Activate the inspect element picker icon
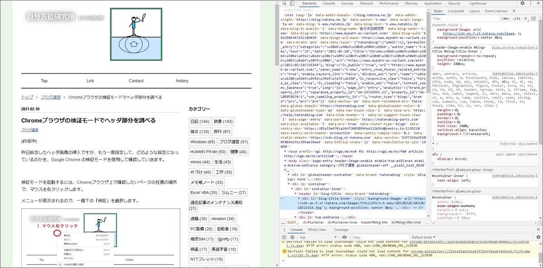This screenshot has width=543, height=268. point(284,3)
